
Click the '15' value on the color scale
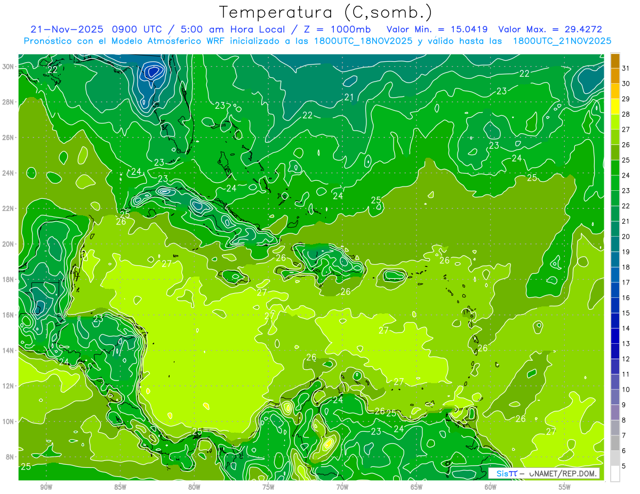pyautogui.click(x=626, y=313)
